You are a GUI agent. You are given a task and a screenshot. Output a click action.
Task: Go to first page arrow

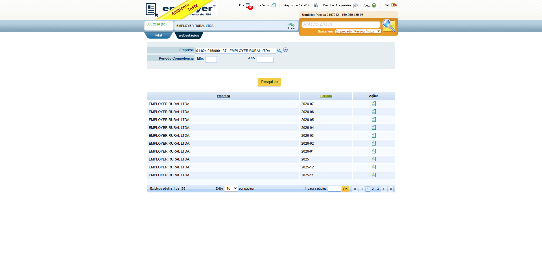click(355, 189)
